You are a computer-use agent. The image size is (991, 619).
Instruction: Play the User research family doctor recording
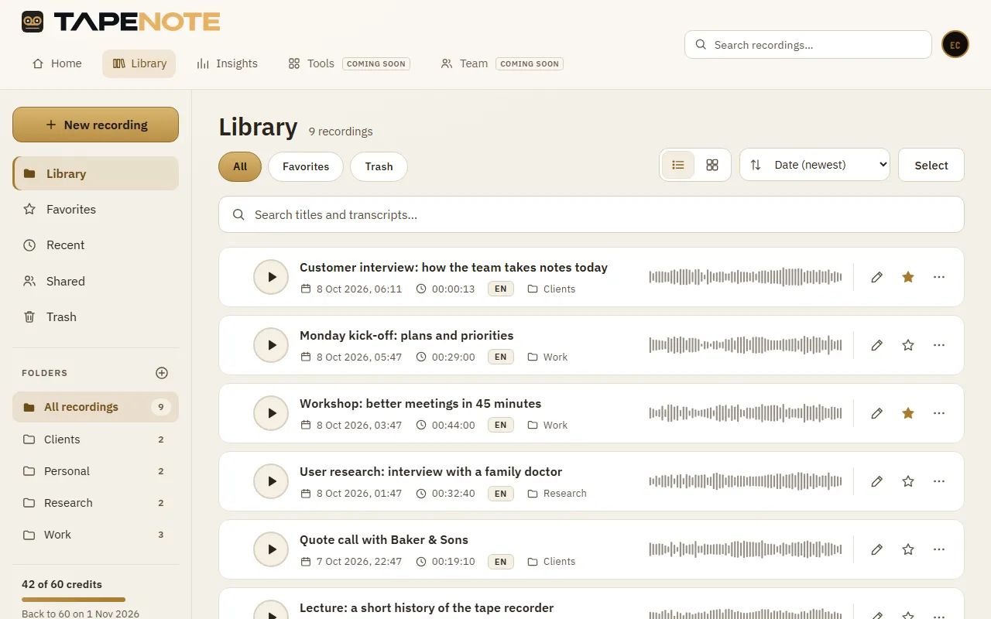point(271,481)
